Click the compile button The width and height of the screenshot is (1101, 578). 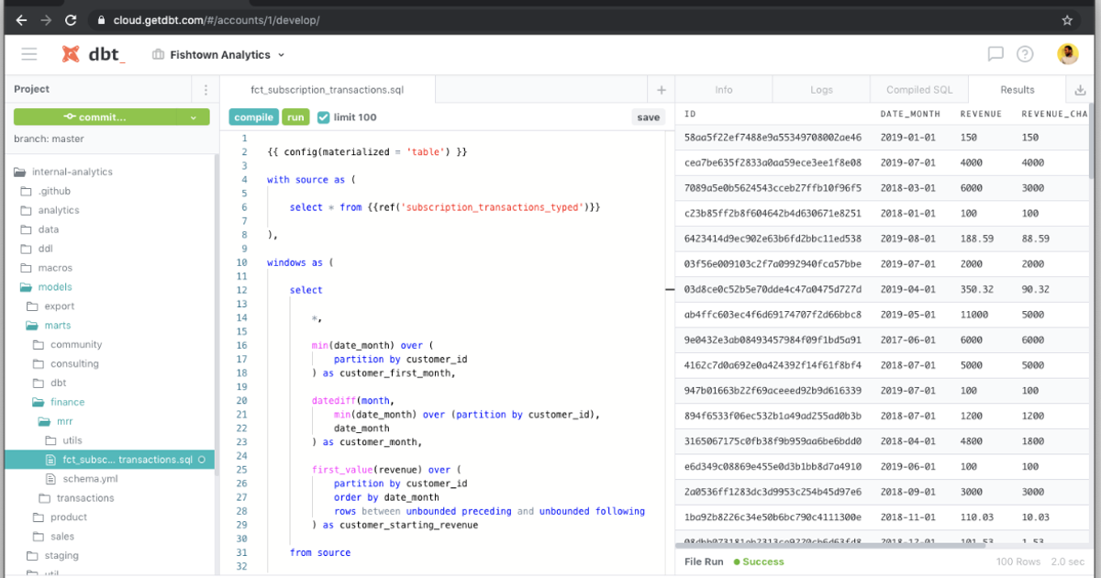253,117
